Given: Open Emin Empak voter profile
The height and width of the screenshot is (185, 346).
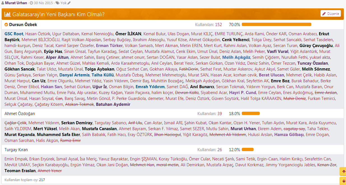Looking at the screenshot, I should click(16, 159).
